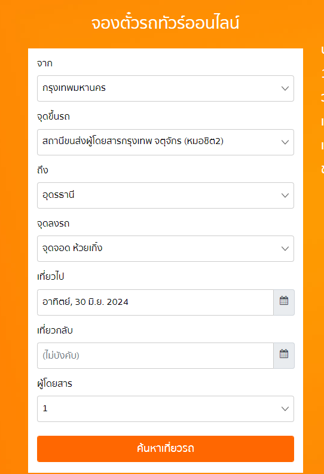Open the passenger count dropdown showing 1

click(166, 409)
